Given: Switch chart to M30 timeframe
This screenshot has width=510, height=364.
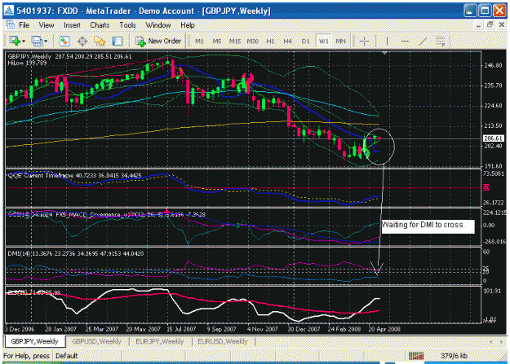Looking at the screenshot, I should [252, 42].
